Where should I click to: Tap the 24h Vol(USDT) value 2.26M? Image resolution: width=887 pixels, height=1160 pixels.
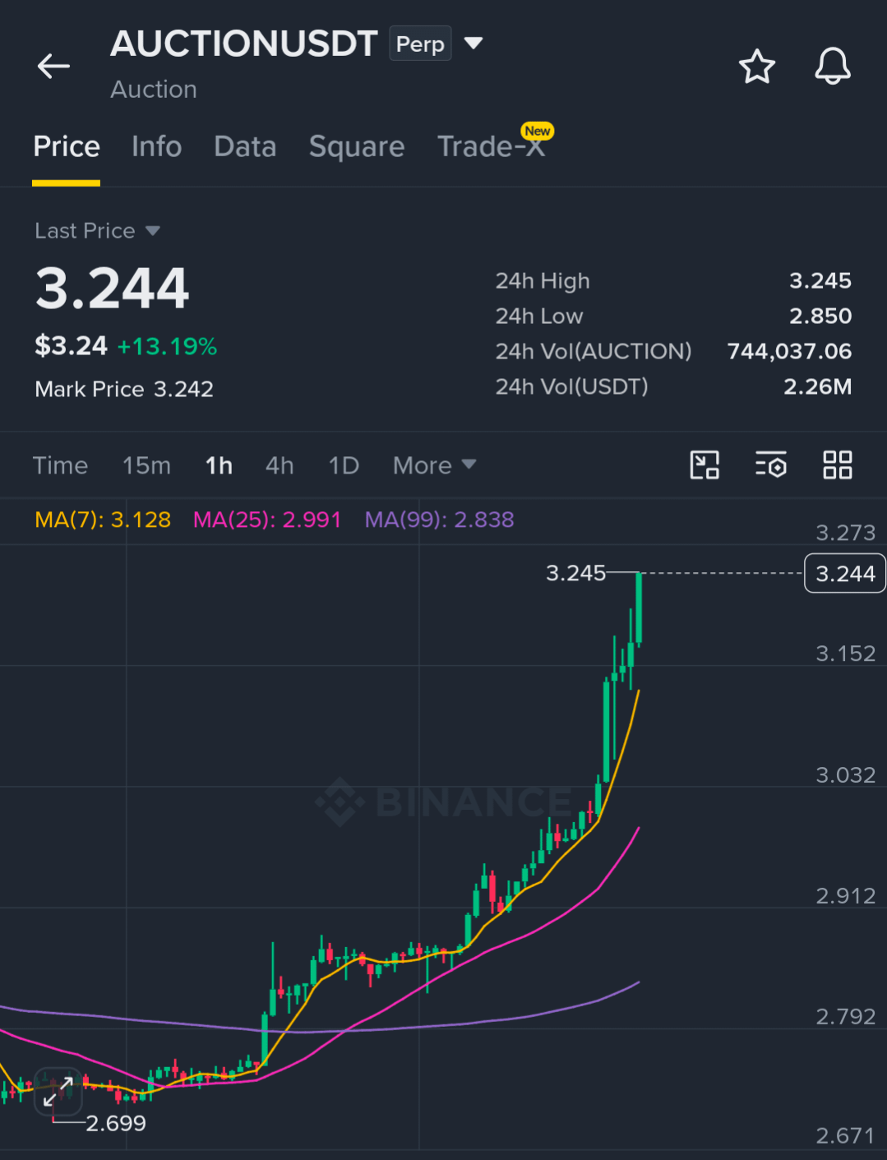pyautogui.click(x=817, y=387)
